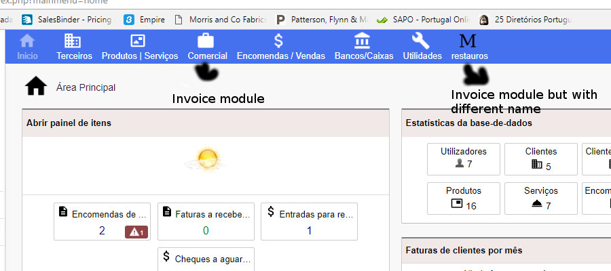Click the Utilizadores statistic label
This screenshot has width=611, height=271.
(464, 151)
